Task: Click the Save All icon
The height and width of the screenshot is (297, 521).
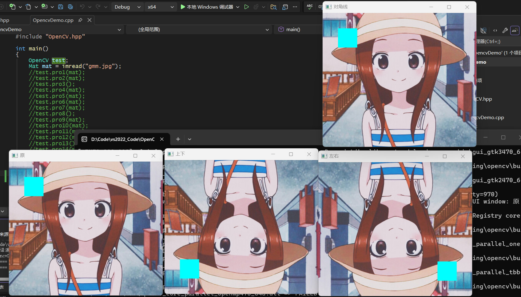Action: click(70, 7)
